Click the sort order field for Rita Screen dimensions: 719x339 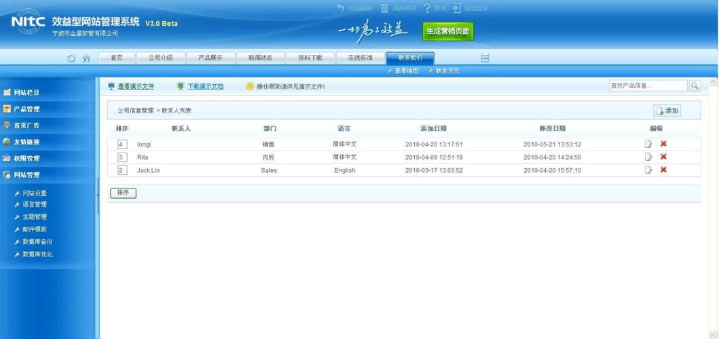122,157
